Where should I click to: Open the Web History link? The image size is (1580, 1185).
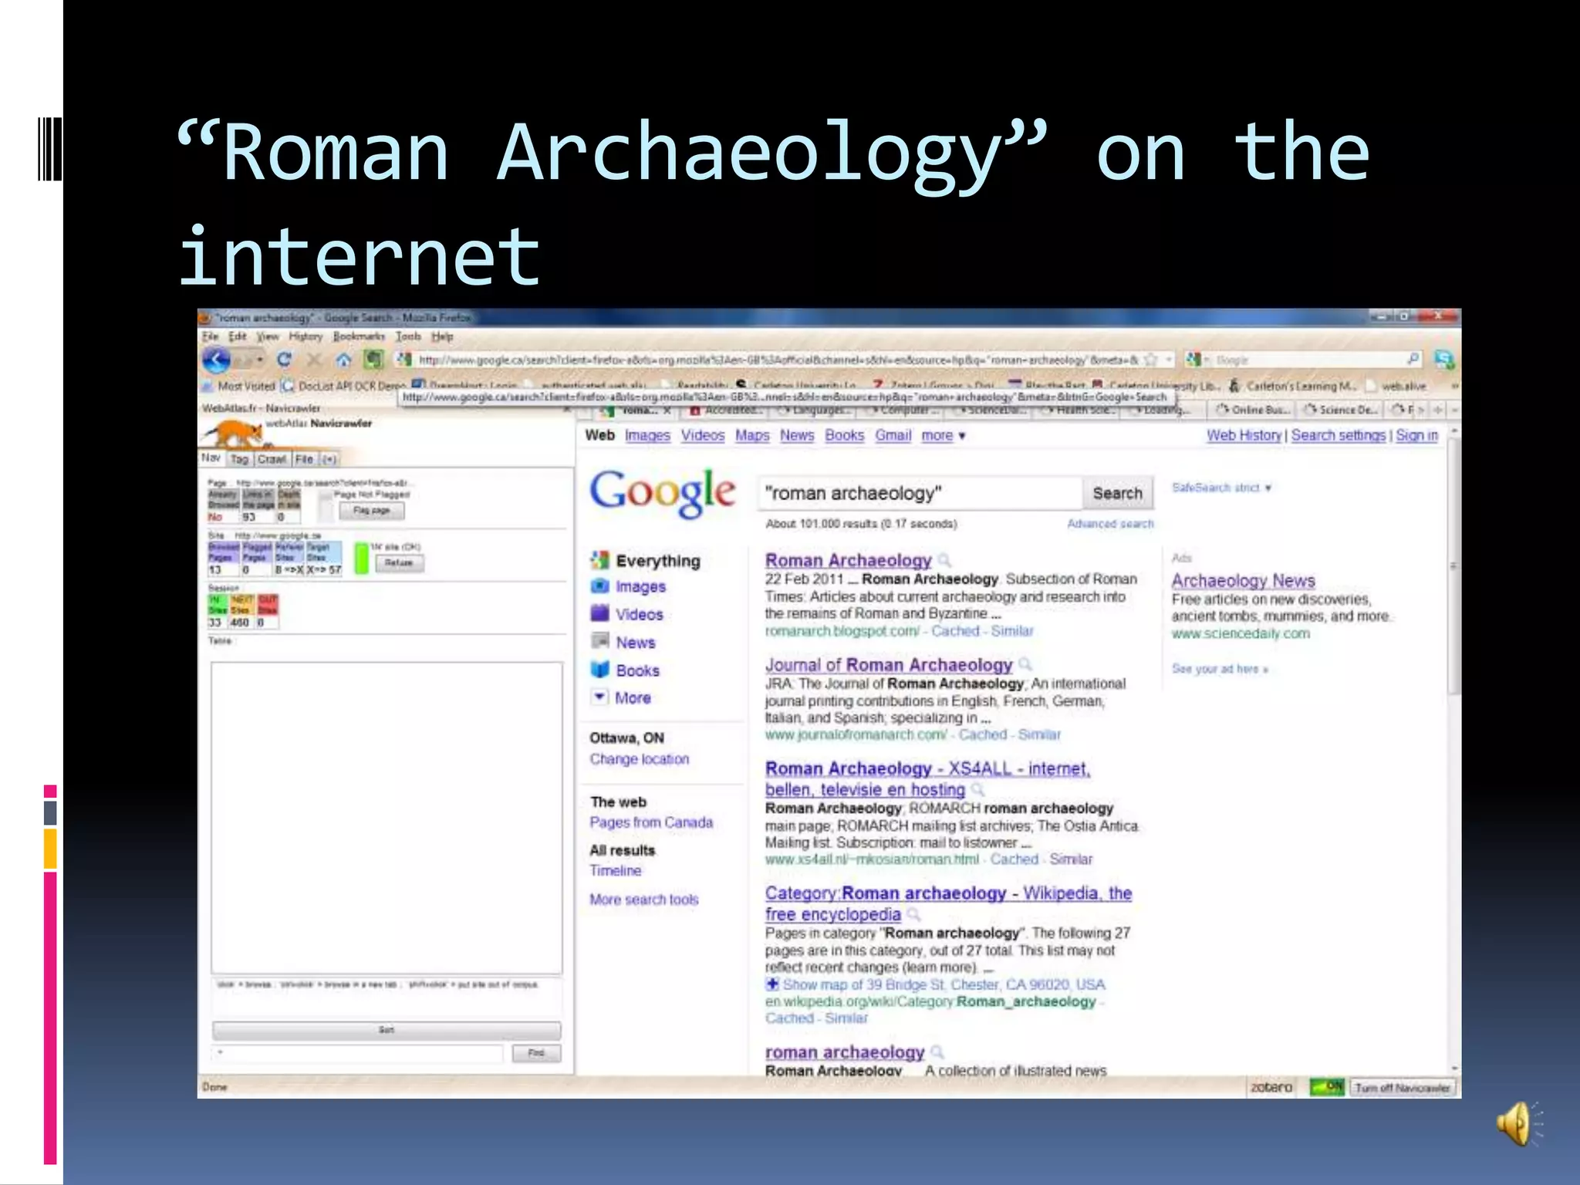pos(1244,435)
